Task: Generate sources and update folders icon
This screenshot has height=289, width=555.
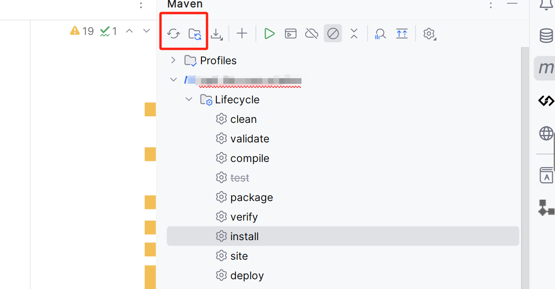Action: tap(194, 34)
